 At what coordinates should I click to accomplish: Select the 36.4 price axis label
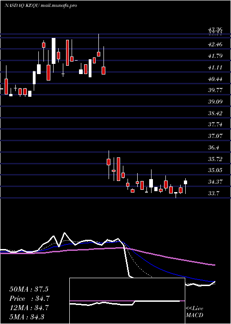pyautogui.click(x=213, y=148)
